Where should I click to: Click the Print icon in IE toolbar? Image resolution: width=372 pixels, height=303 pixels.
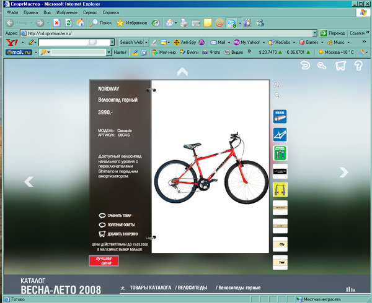click(184, 23)
